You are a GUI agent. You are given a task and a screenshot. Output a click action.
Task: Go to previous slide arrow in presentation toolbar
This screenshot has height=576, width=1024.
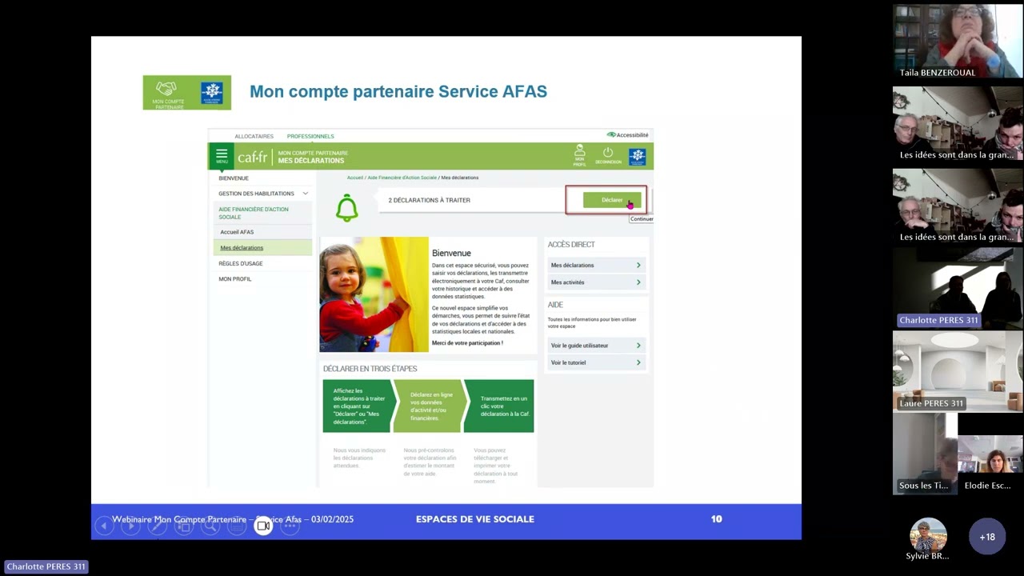(104, 526)
